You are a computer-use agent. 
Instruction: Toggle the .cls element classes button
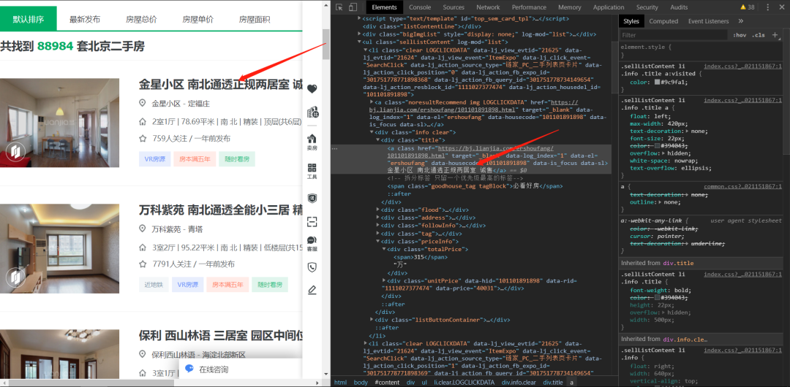tap(759, 35)
